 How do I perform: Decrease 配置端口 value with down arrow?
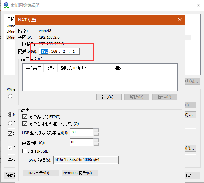[96, 144]
